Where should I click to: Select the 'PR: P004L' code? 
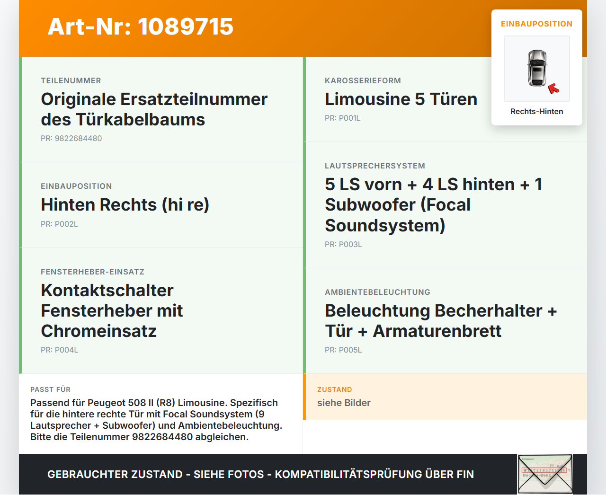tap(60, 350)
